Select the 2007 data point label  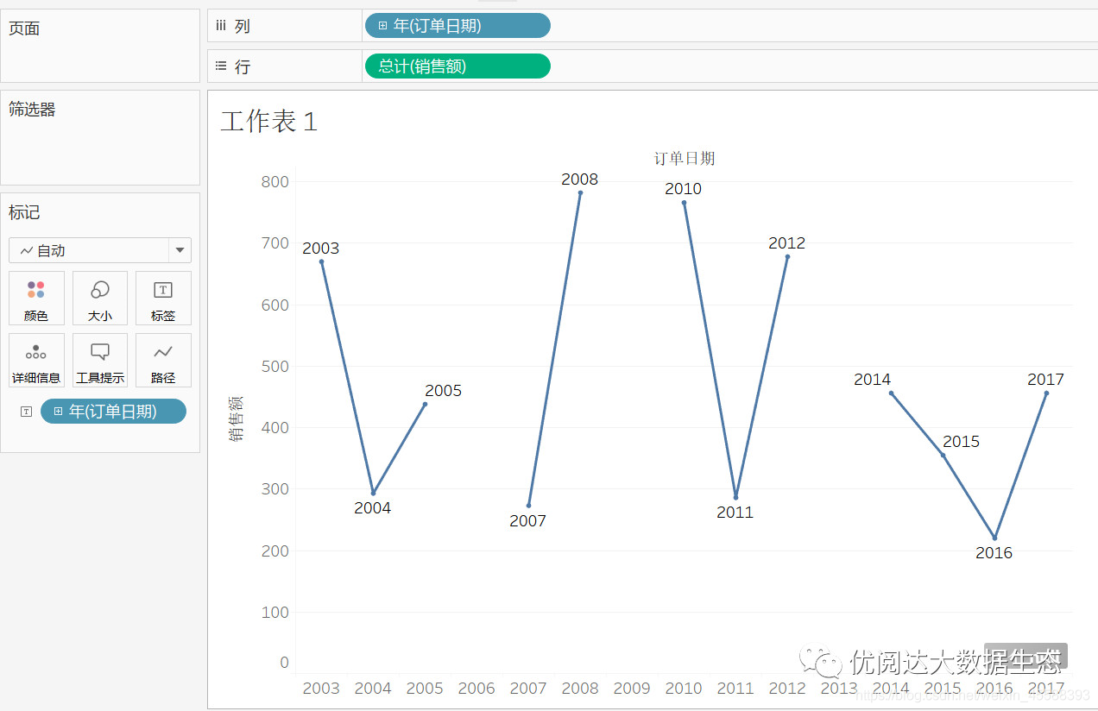click(x=528, y=521)
